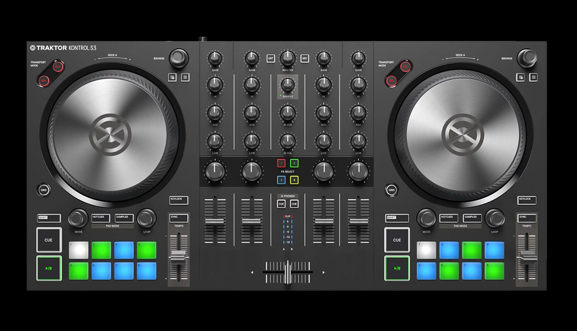This screenshot has height=331, width=577.
Task: Select FX slot 1 in the FX Select section
Action: (x=283, y=162)
